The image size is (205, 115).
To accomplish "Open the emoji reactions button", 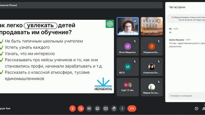I will click(x=97, y=109).
